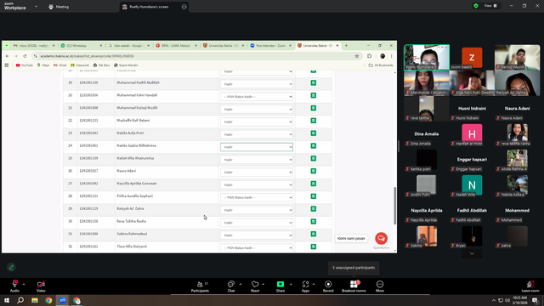Click the page vertical scrollbar thumb
This screenshot has height=306, width=544.
coord(394,206)
